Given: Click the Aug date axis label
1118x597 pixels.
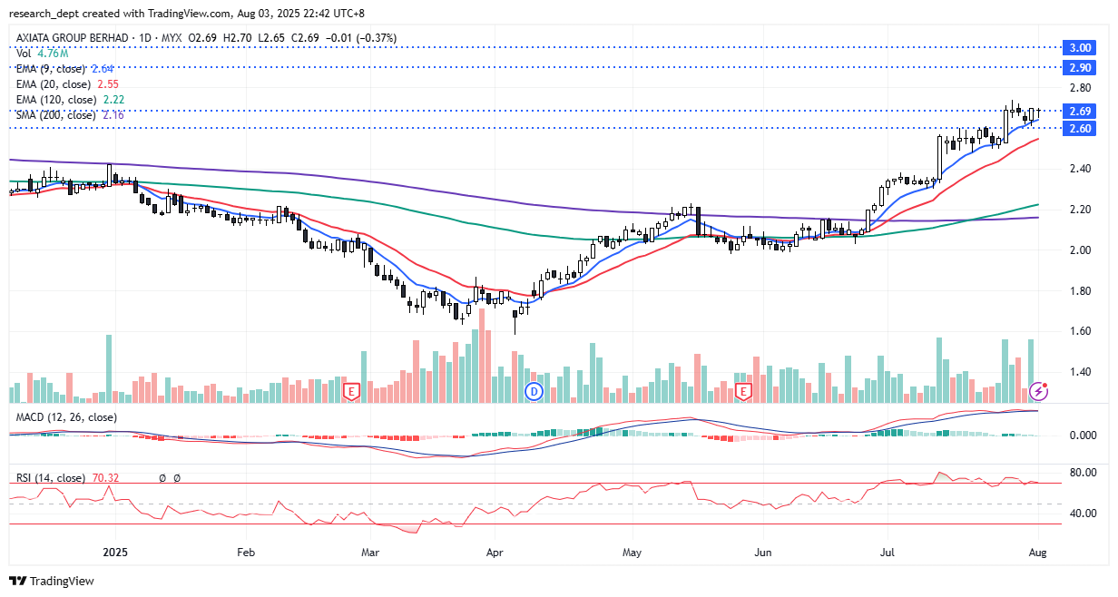Looking at the screenshot, I should pyautogui.click(x=1037, y=552).
